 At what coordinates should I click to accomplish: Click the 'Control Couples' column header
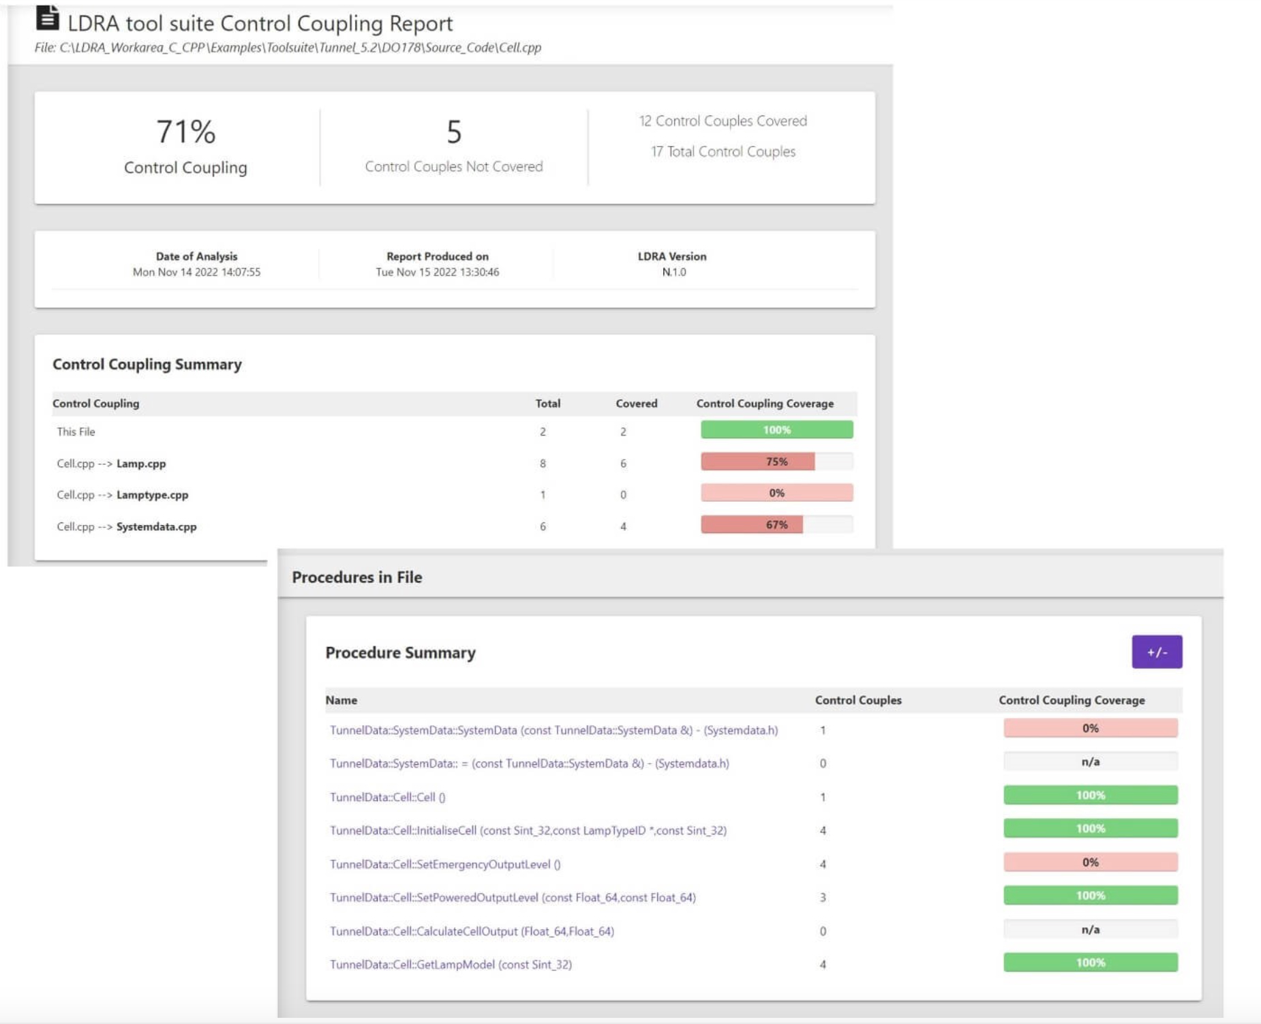point(857,700)
